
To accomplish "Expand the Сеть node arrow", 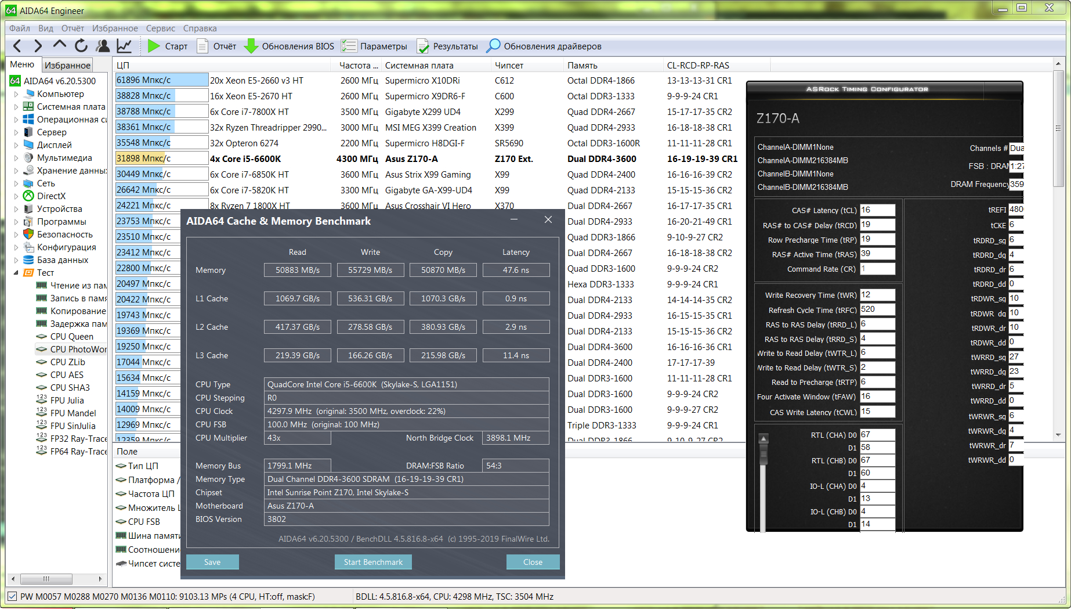I will tap(16, 183).
